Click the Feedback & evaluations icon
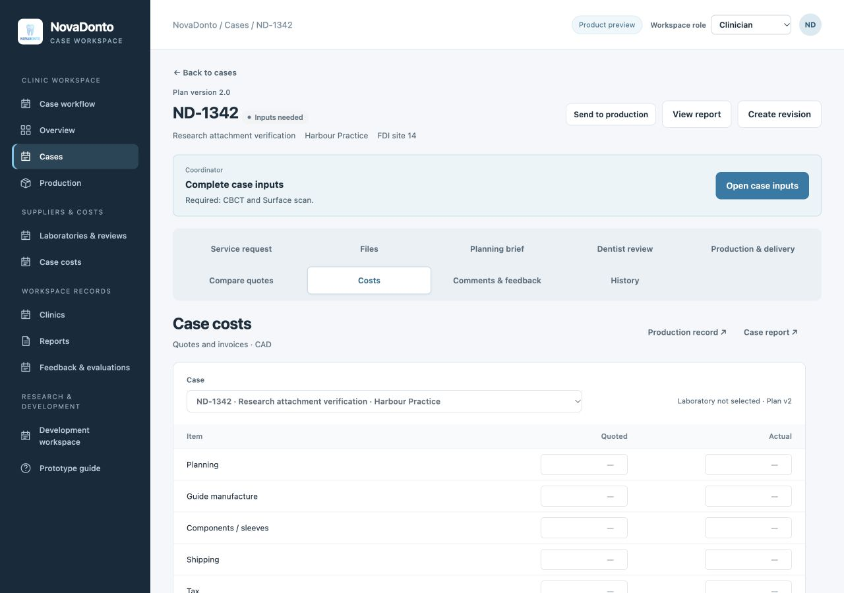The height and width of the screenshot is (593, 844). pyautogui.click(x=26, y=368)
